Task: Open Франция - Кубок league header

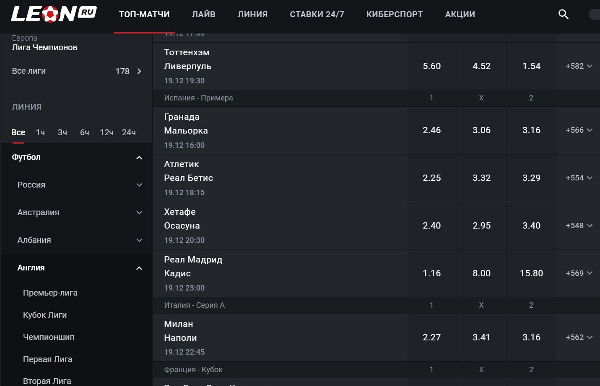Action: coord(193,370)
